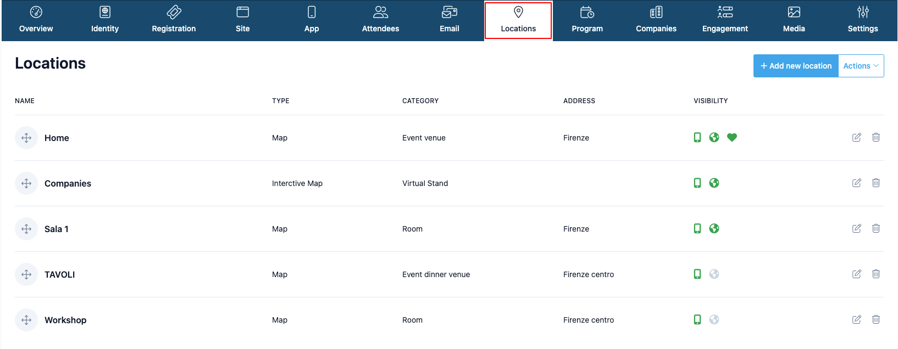Open the Email tab
898x349 pixels.
[450, 20]
